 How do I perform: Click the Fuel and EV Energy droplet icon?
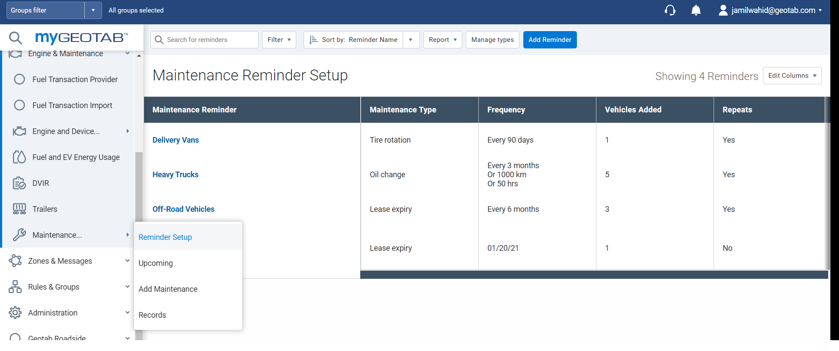[19, 157]
